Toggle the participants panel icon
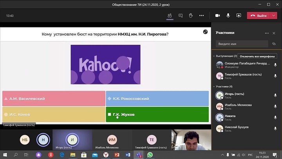The width and height of the screenshot is (282, 159). coord(170,16)
